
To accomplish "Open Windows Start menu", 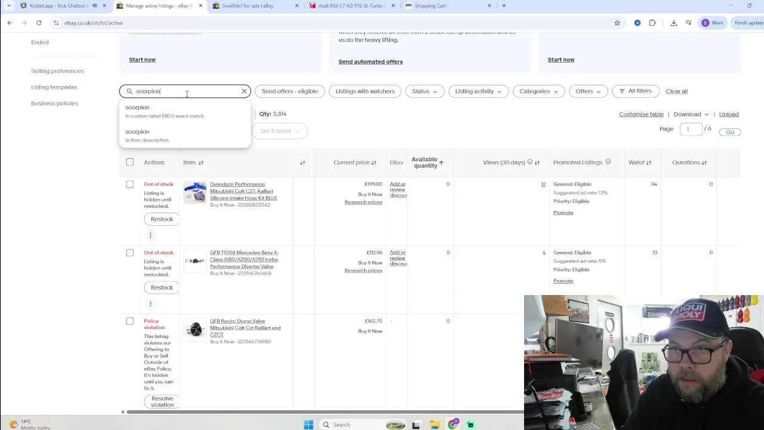I will click(309, 425).
